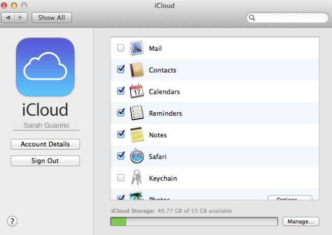Uncheck the Contacts checkbox
332x235 pixels.
[121, 70]
